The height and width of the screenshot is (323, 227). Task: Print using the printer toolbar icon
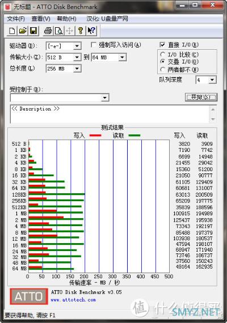(48, 31)
